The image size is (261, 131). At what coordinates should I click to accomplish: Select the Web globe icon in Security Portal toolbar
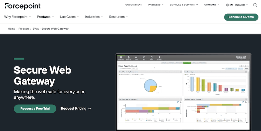[x=144, y=58]
